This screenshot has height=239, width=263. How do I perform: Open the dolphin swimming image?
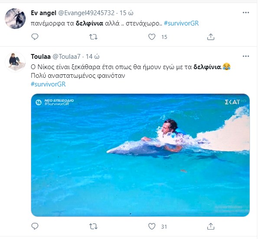(140, 155)
